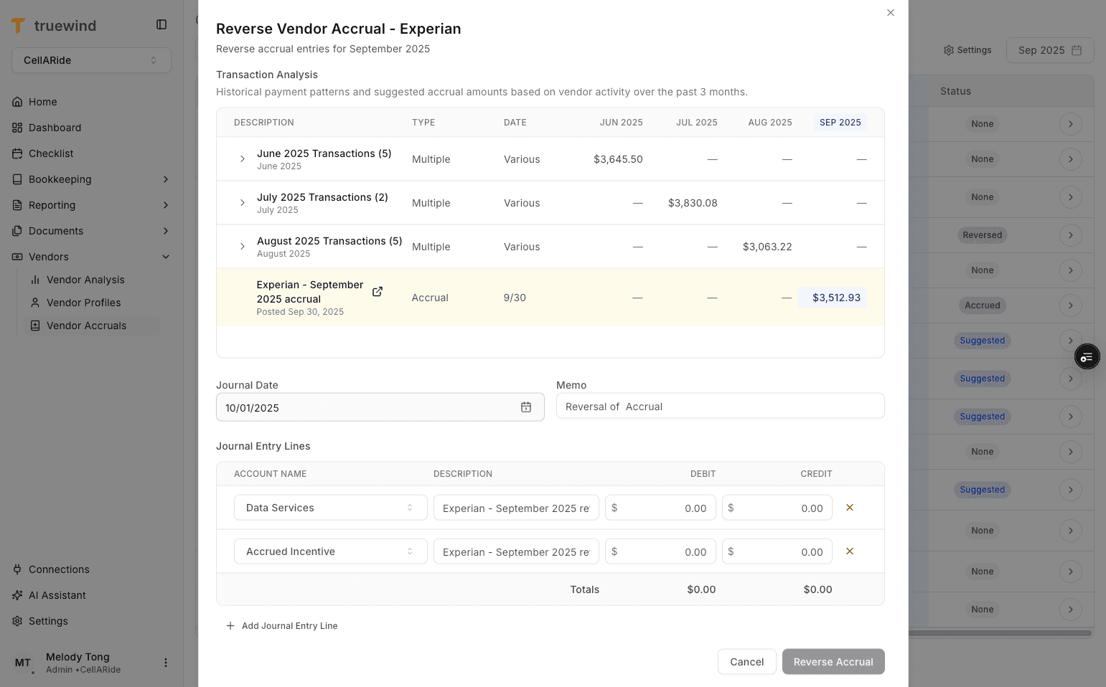Screen dimensions: 1106x687
Task: Open Settings in background page header
Action: pyautogui.click(x=967, y=50)
